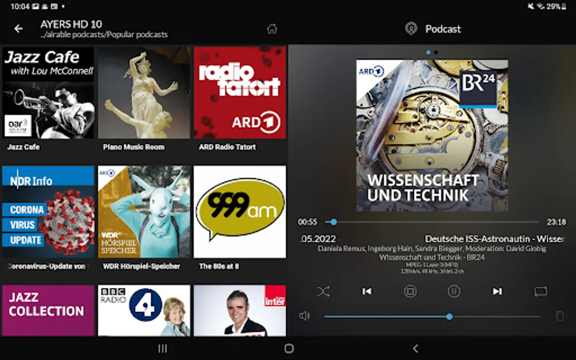Open the BBC Radio 4 tile
This screenshot has width=576, height=360.
point(144,310)
